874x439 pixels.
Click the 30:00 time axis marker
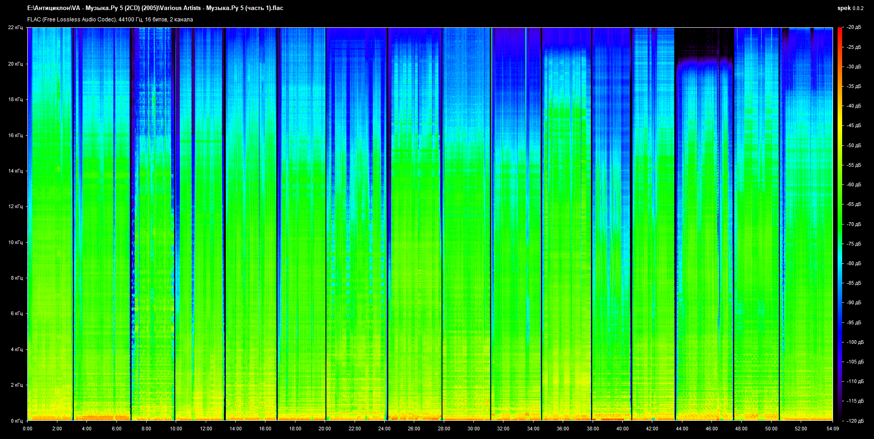point(473,429)
